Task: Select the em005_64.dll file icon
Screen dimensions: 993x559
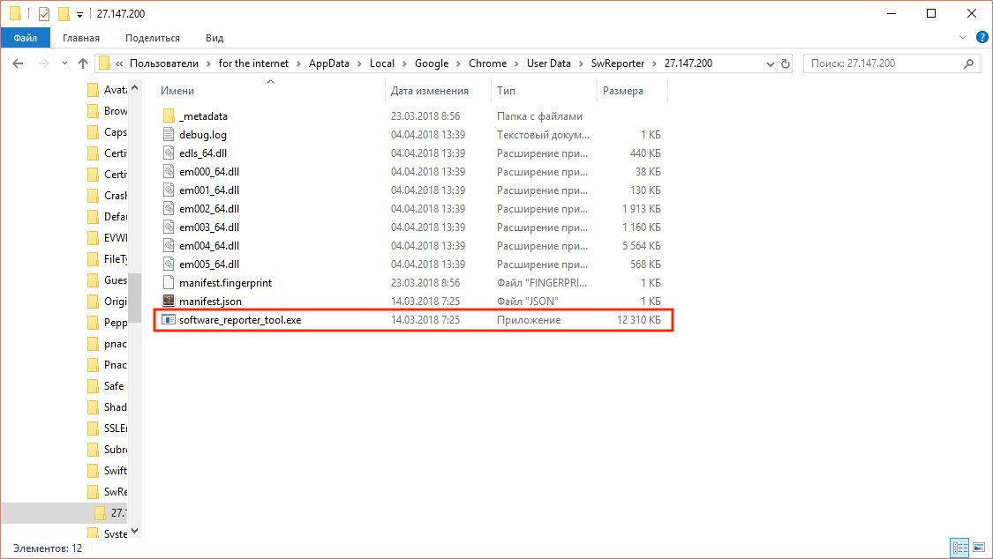Action: point(169,264)
